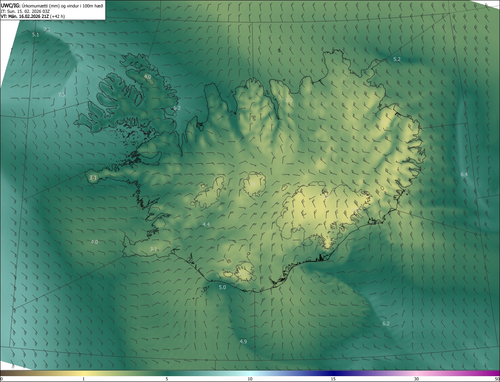
Task: Click the '0' label starting the color scale
Action: (2, 379)
